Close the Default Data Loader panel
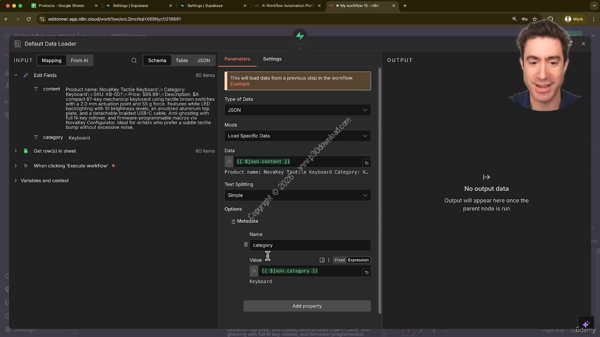The width and height of the screenshot is (600, 337). (x=583, y=44)
